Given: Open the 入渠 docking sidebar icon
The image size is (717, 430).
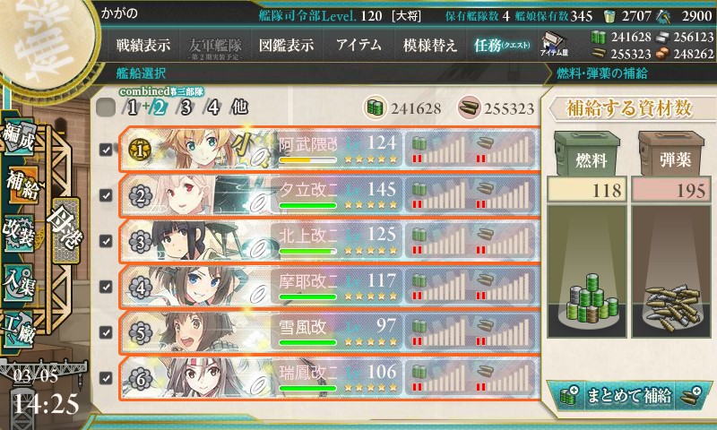Looking at the screenshot, I should click(18, 282).
